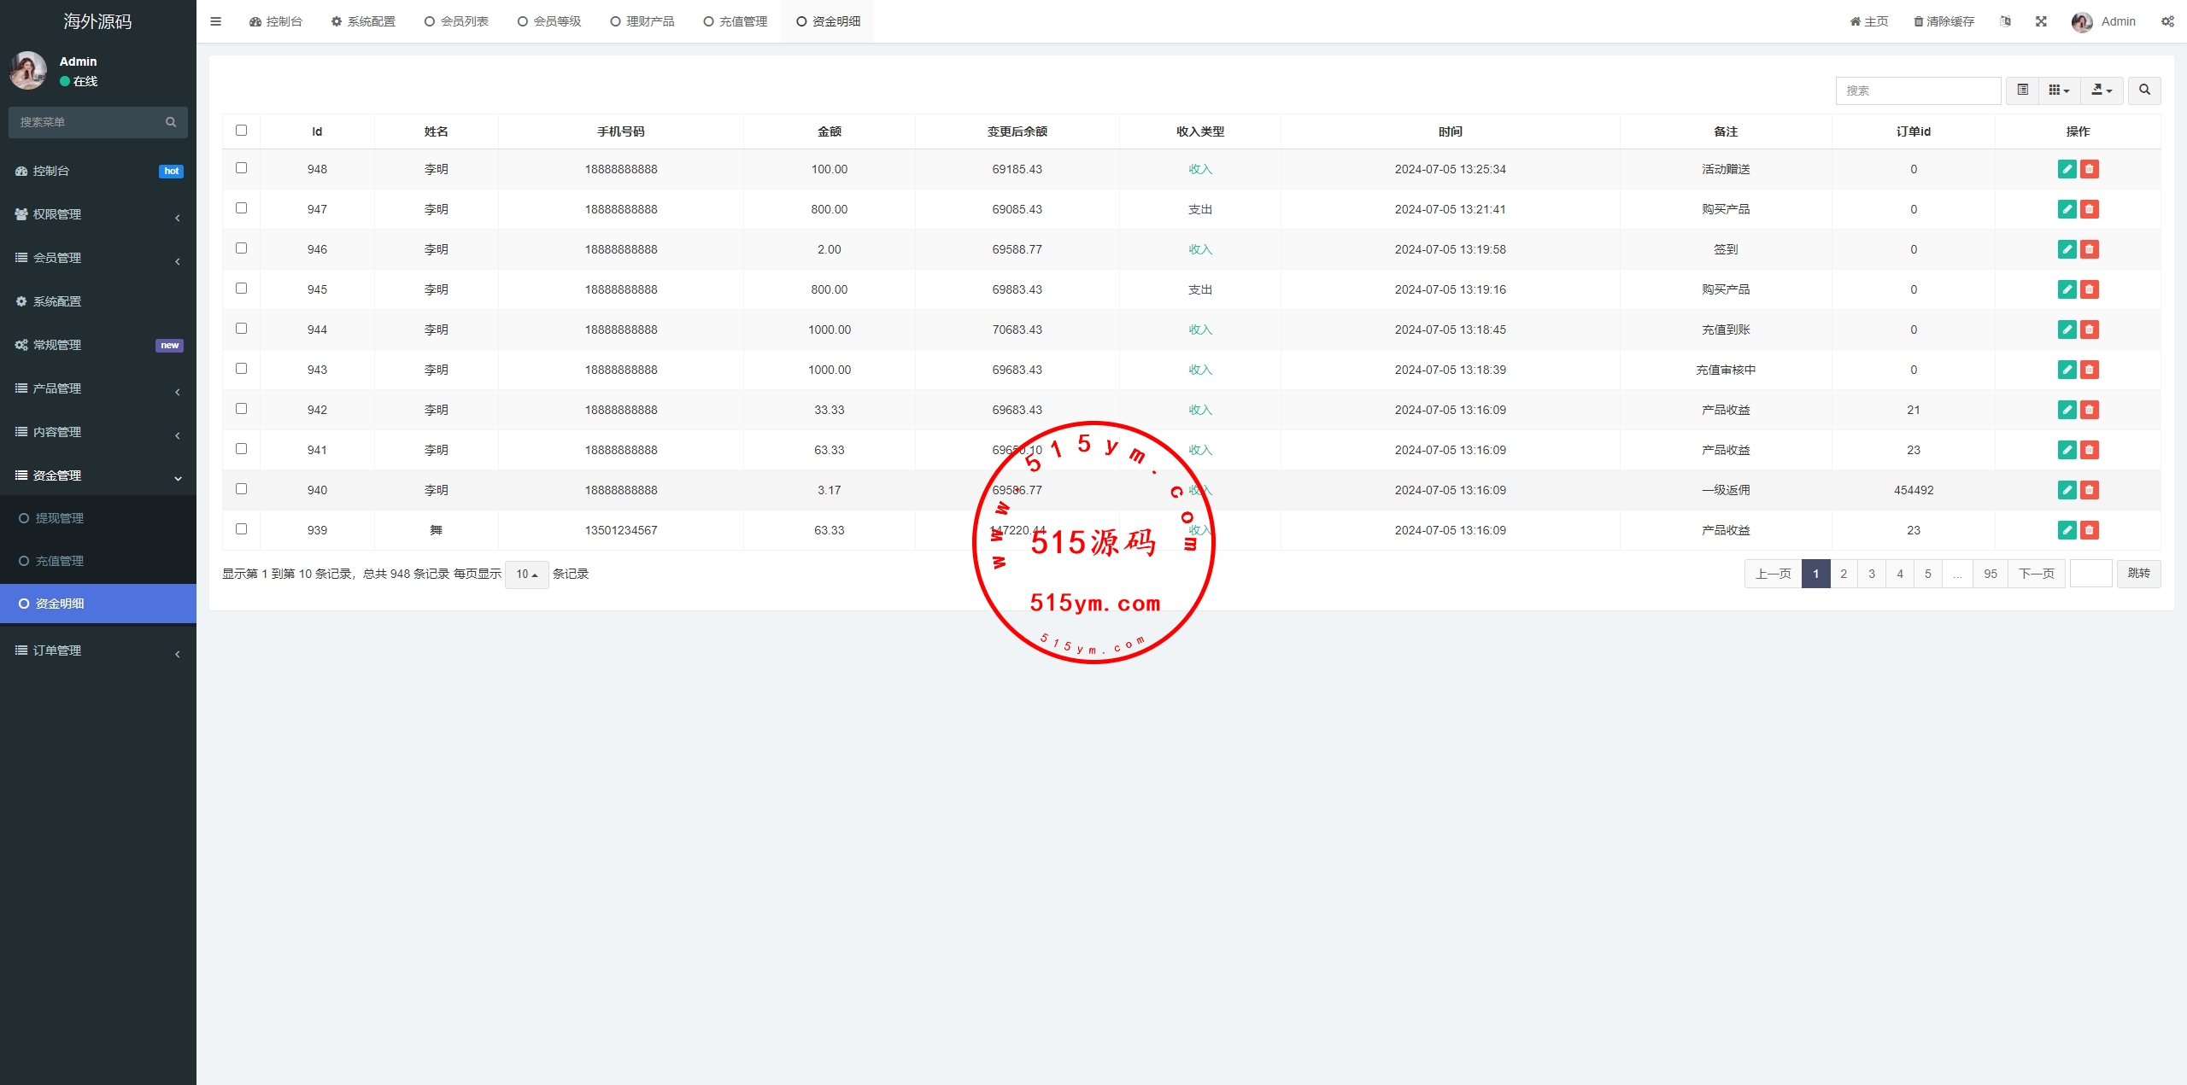Viewport: 2187px width, 1085px height.
Task: Click the magnifier advanced search button
Action: pyautogui.click(x=2144, y=90)
